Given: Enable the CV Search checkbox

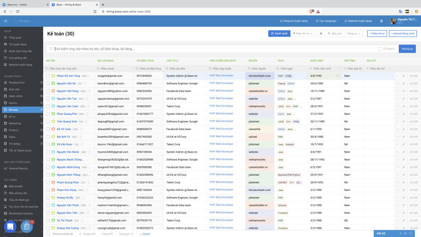Looking at the screenshot, I should click(380, 49).
